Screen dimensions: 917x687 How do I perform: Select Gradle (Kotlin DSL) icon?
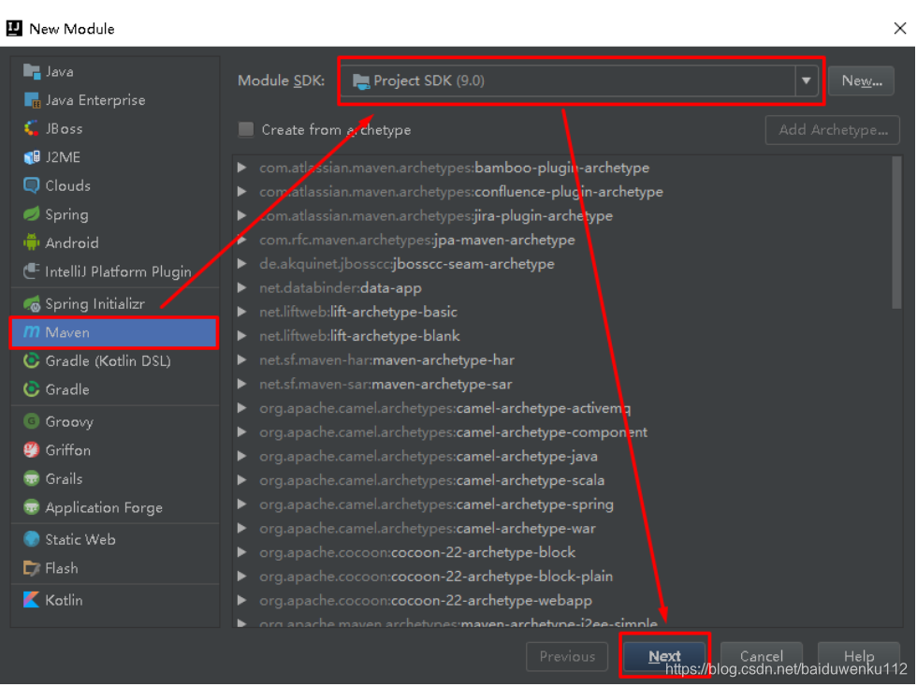coord(32,360)
